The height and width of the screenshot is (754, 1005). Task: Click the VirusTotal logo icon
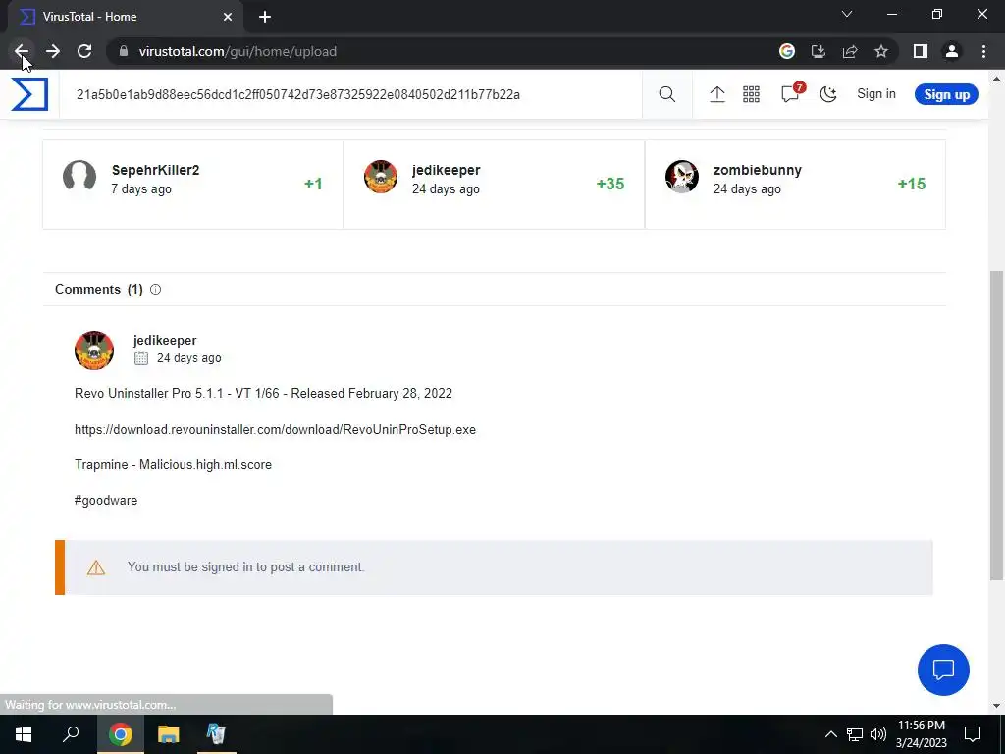(x=29, y=94)
